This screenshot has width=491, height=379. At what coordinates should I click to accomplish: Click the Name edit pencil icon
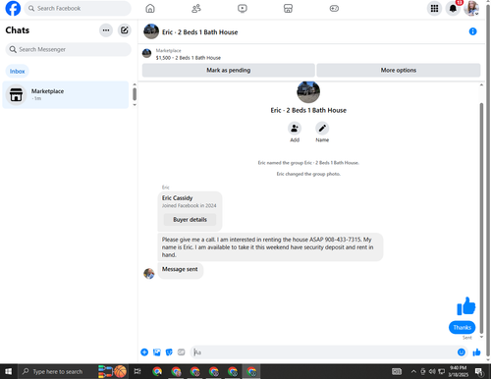(322, 129)
